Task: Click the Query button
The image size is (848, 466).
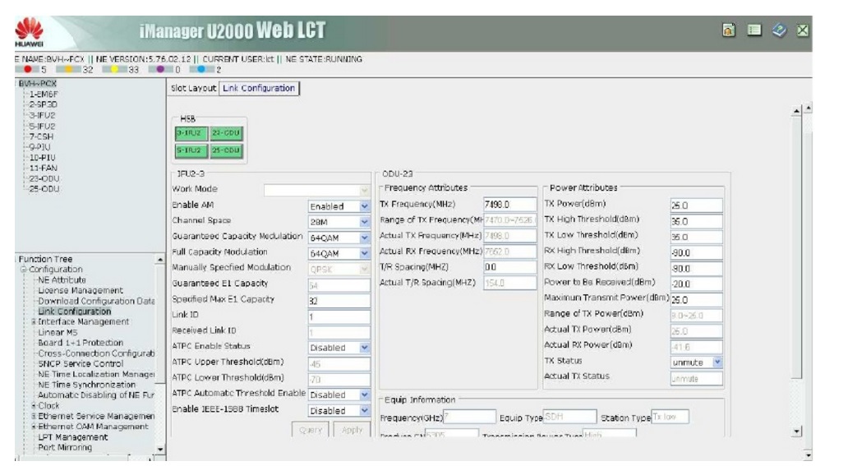Action: (x=311, y=430)
